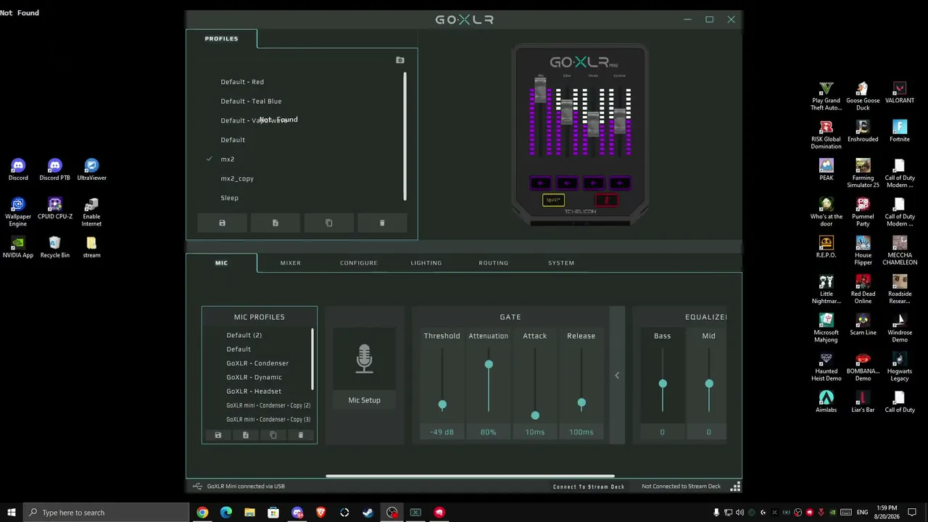Select the "Default - Teal Blue" profile

[x=251, y=101]
